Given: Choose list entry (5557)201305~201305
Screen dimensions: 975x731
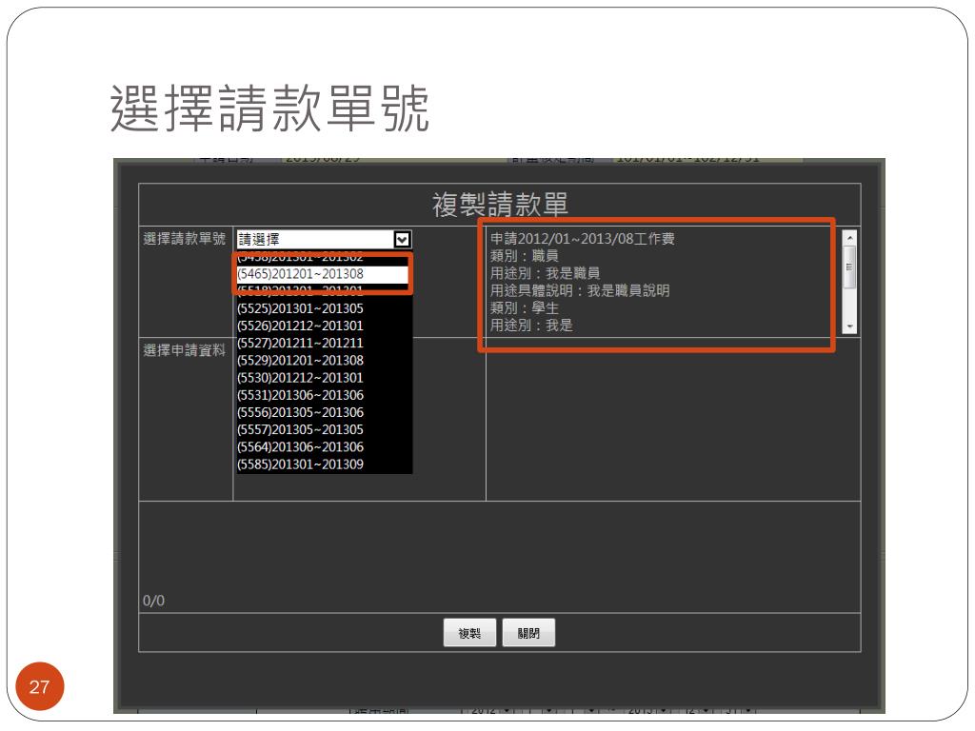Looking at the screenshot, I should click(x=324, y=430).
